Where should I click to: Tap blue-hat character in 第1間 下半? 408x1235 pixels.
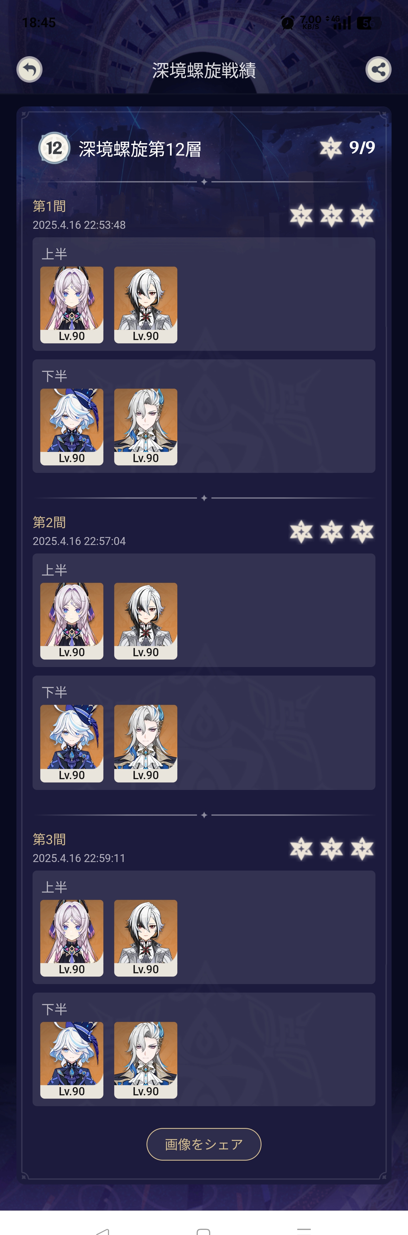click(x=72, y=427)
